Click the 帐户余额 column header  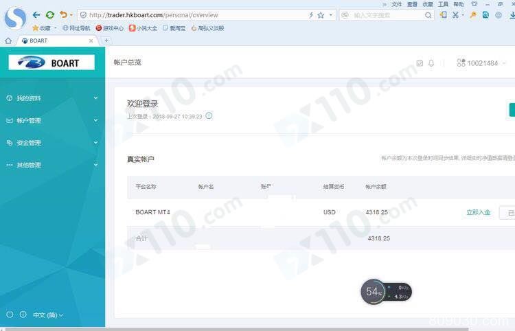click(376, 187)
